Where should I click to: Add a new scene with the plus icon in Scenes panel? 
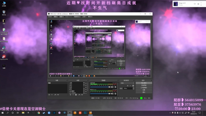[x=49, y=95]
